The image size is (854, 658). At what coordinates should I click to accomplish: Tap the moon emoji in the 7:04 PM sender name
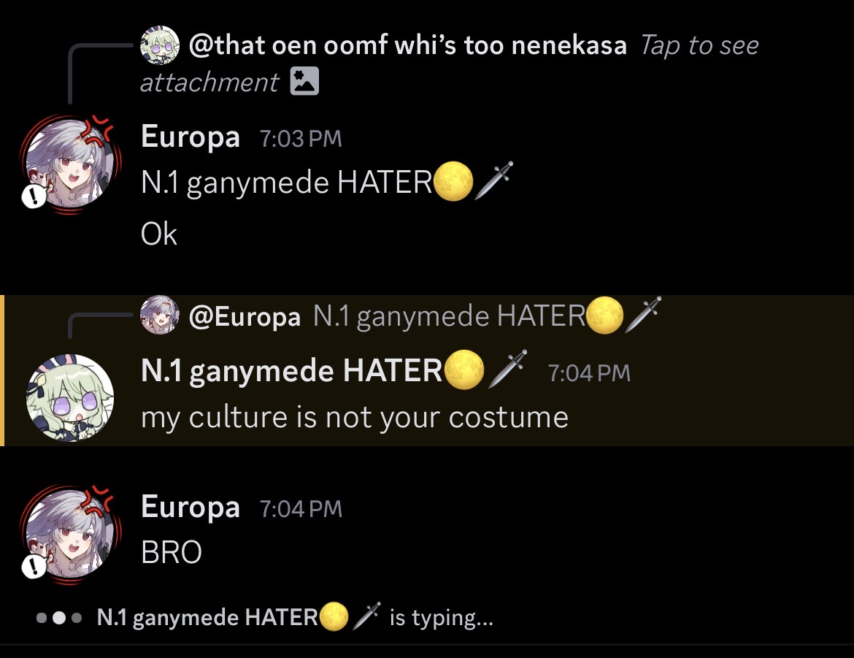[x=463, y=370]
